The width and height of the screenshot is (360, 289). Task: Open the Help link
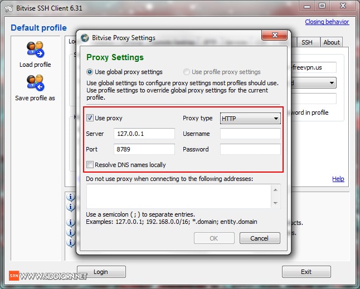pos(338,179)
